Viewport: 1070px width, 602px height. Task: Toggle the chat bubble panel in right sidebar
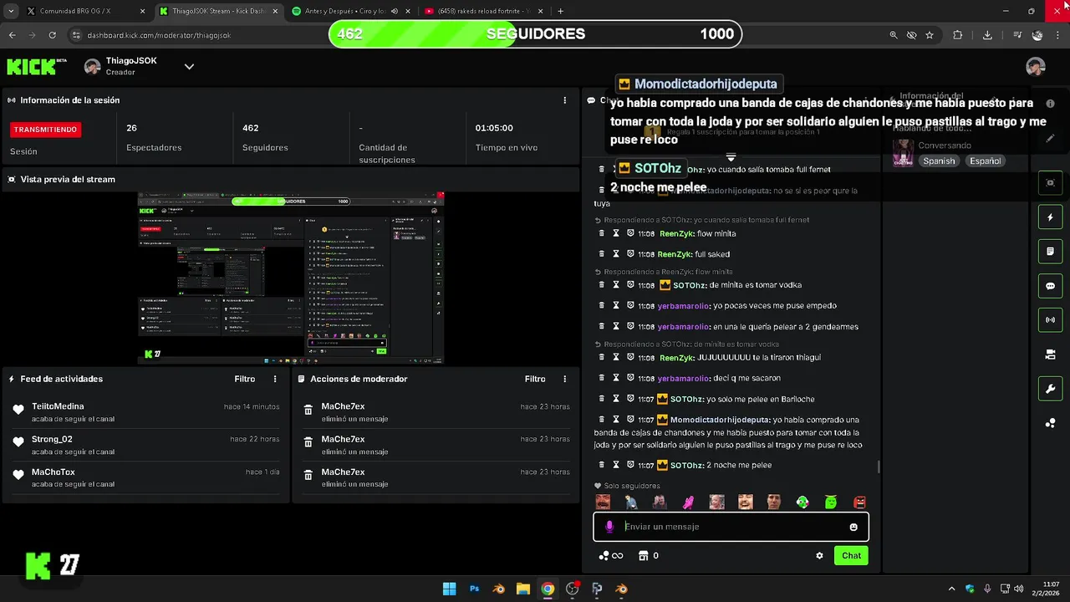(x=1051, y=286)
